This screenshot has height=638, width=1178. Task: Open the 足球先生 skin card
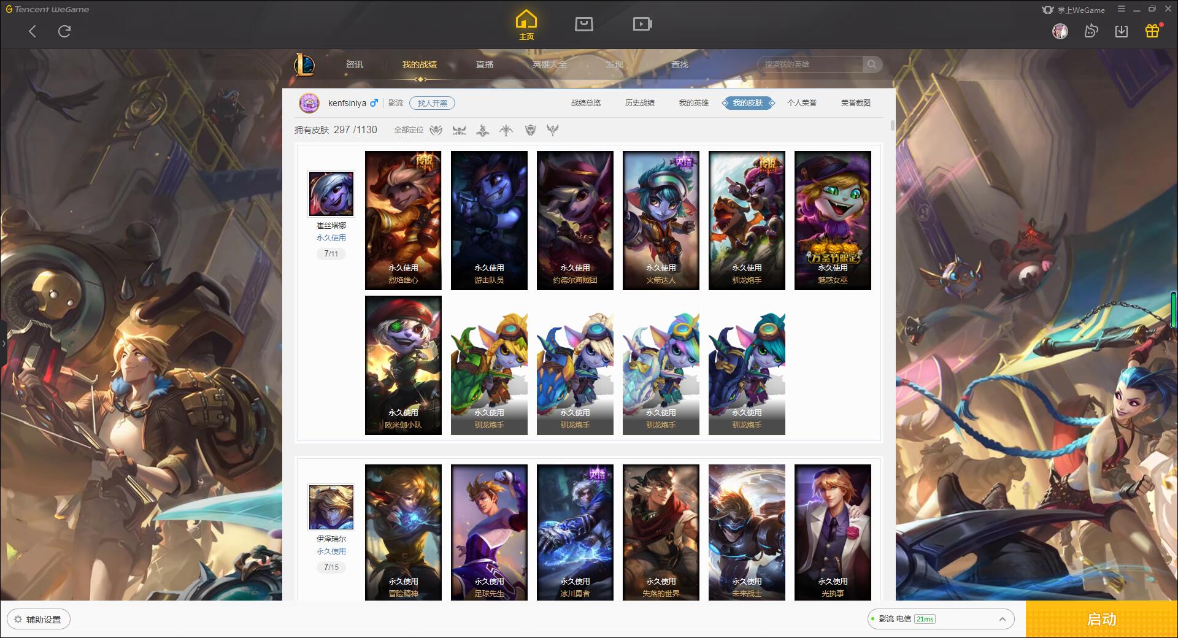tap(489, 532)
